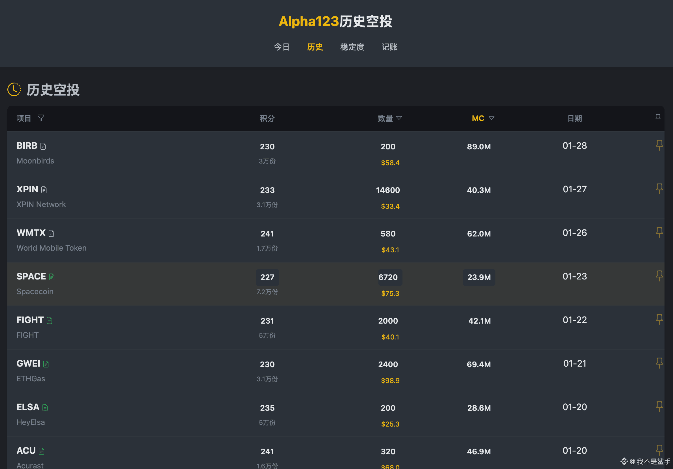Image resolution: width=673 pixels, height=469 pixels.
Task: Pin the ELSA airdrop row
Action: tap(659, 406)
